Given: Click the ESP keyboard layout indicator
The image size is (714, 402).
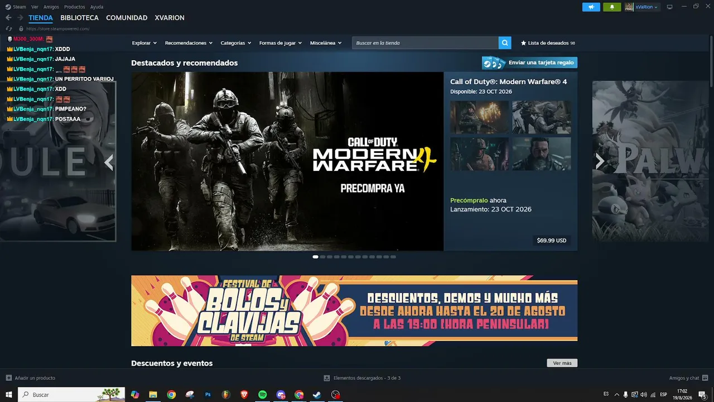Looking at the screenshot, I should pyautogui.click(x=664, y=395).
